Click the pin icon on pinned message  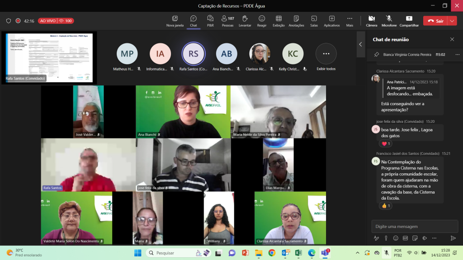tap(377, 55)
